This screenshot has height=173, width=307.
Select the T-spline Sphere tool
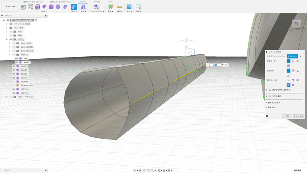[x=58, y=7]
